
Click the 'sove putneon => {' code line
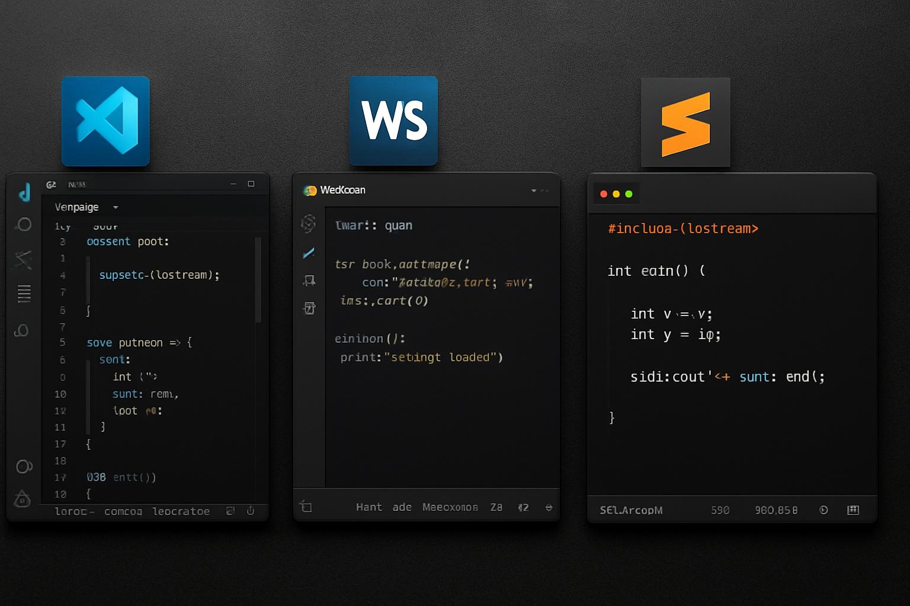point(139,343)
